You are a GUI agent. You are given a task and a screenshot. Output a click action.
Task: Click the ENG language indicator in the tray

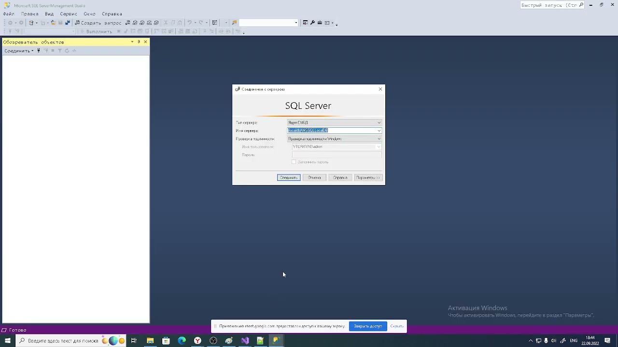(x=574, y=341)
